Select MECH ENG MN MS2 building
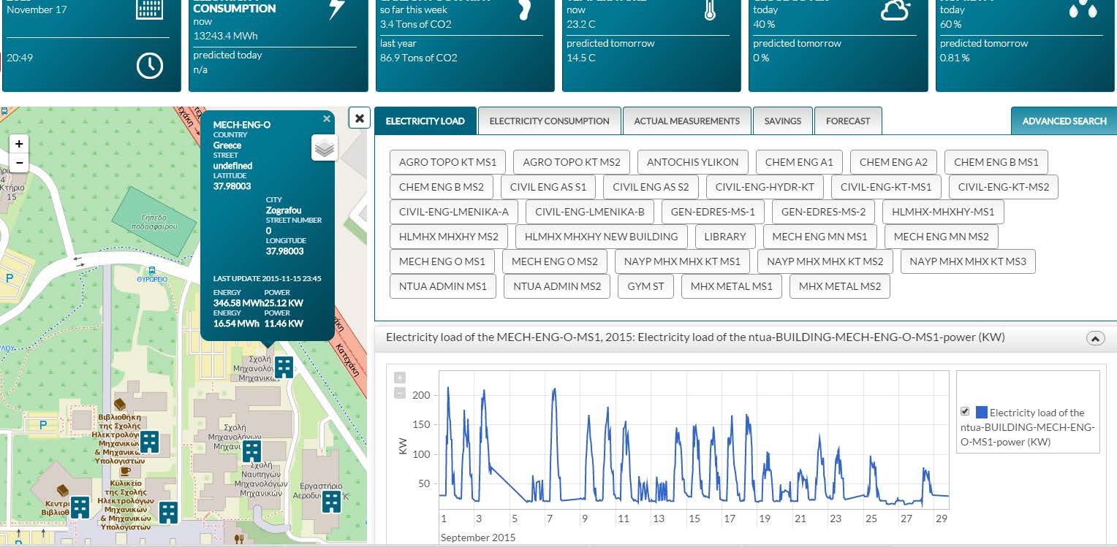Viewport: 1117px width, 547px height. coord(942,237)
